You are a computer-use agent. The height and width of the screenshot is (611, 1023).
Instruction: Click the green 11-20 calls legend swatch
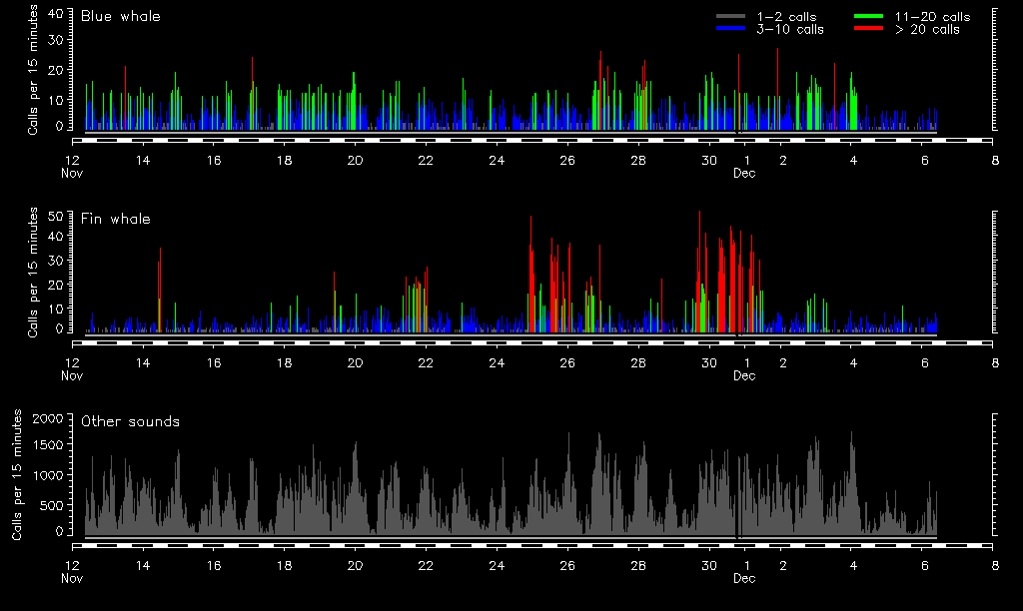871,17
